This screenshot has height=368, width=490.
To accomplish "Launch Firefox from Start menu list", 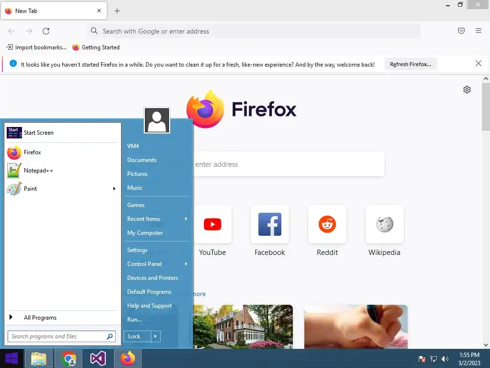I will tap(62, 152).
